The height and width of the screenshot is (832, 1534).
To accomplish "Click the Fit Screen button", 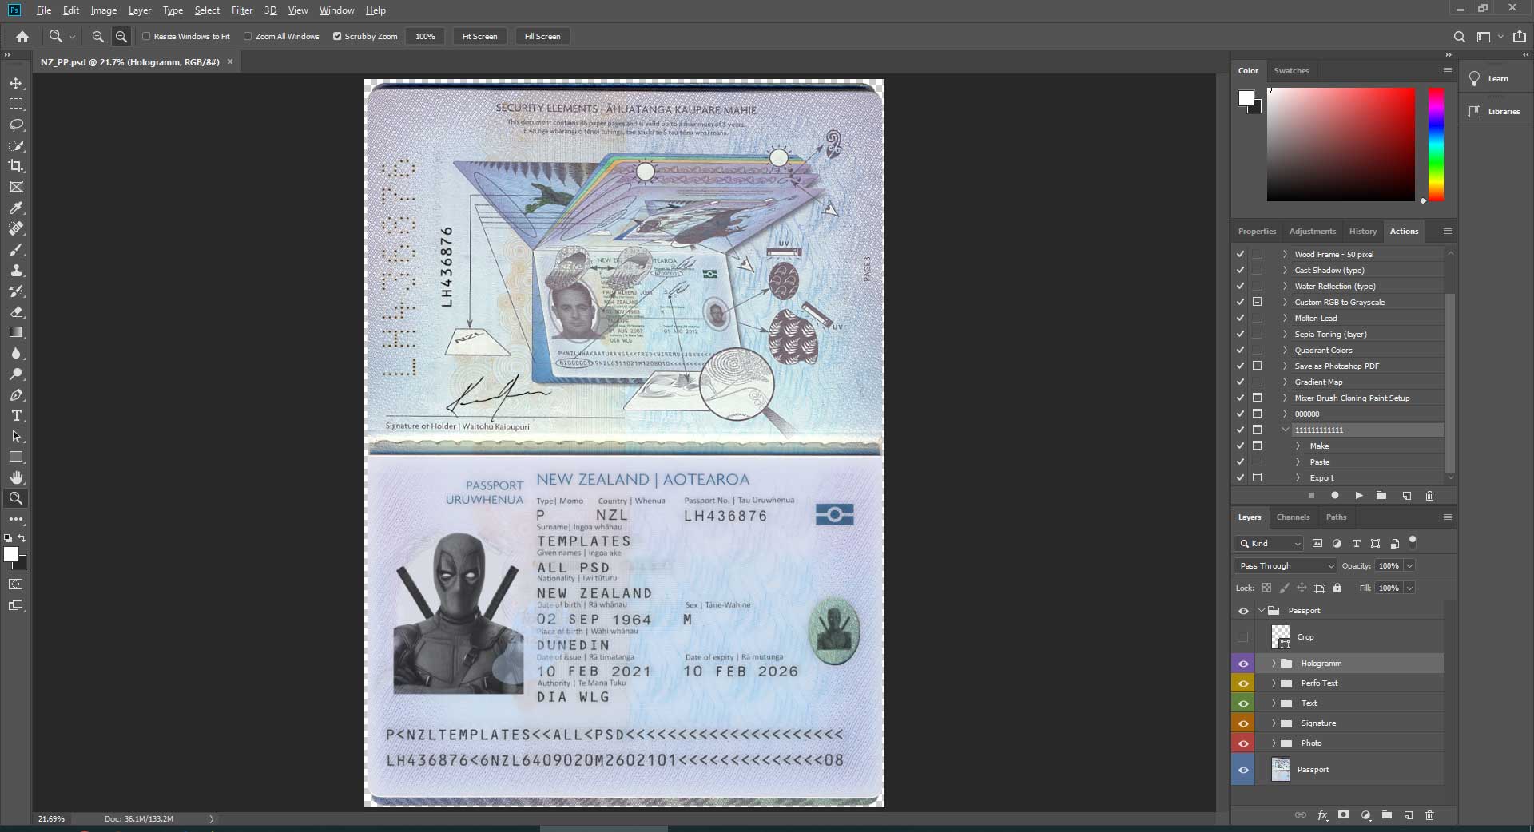I will click(x=479, y=36).
